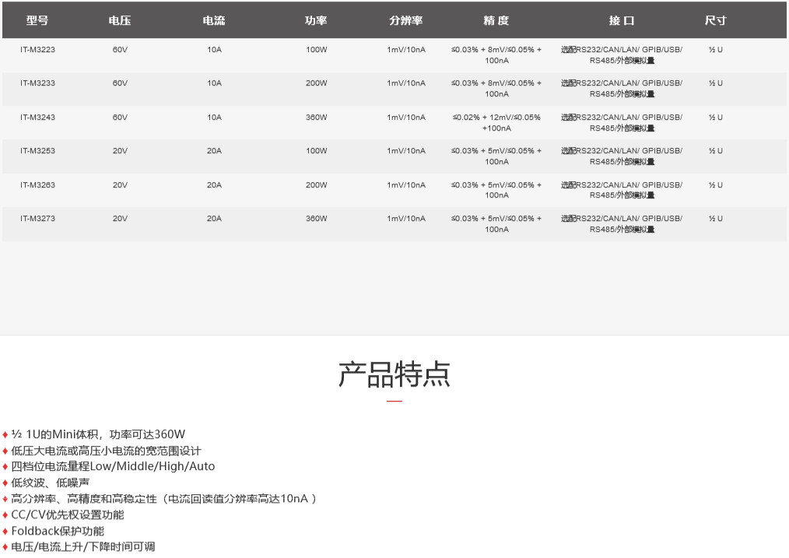Click the red diamond bullet before CC/CV优先权设置功能
The height and width of the screenshot is (558, 789).
click(5, 515)
